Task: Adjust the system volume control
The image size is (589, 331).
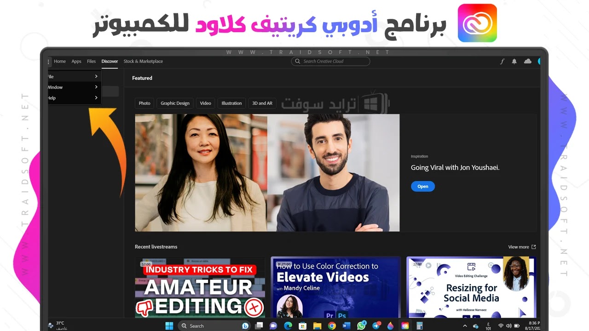Action: point(508,325)
